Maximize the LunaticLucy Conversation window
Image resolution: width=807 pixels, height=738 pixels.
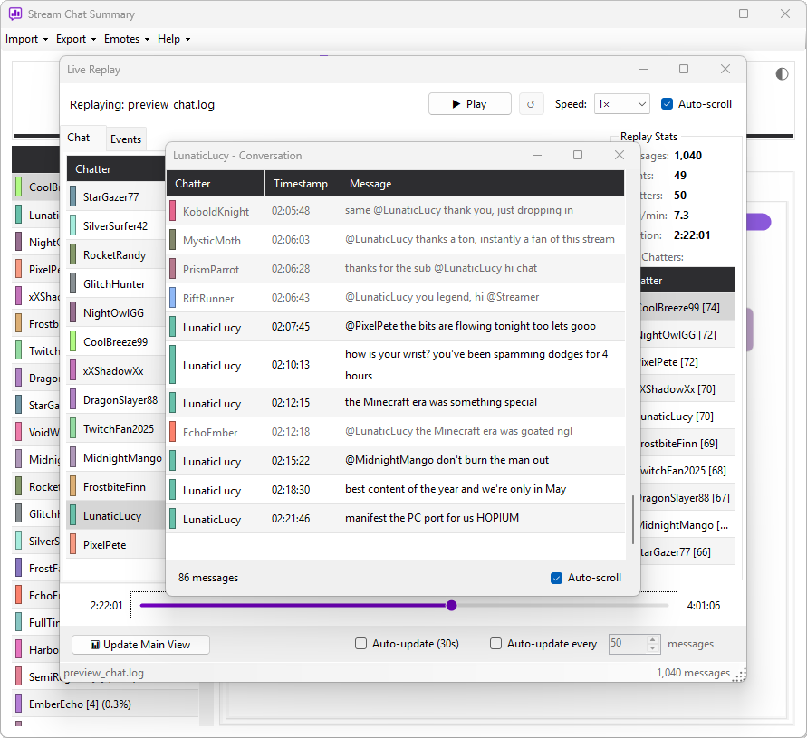(578, 155)
